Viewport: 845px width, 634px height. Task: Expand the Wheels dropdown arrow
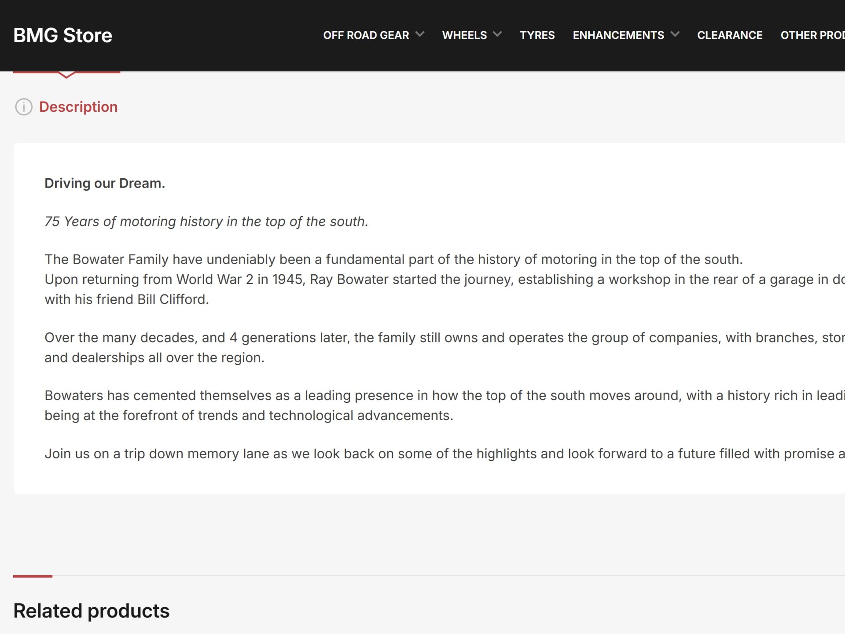(x=497, y=34)
